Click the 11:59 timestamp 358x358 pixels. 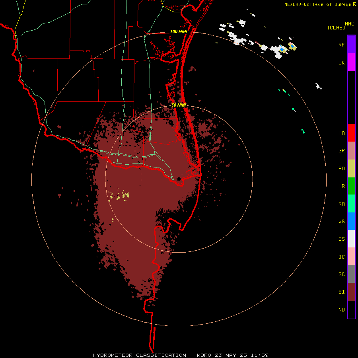pyautogui.click(x=260, y=355)
